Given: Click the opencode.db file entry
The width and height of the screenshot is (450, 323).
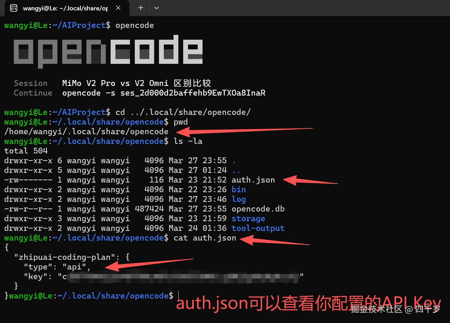Looking at the screenshot, I should 258,209.
